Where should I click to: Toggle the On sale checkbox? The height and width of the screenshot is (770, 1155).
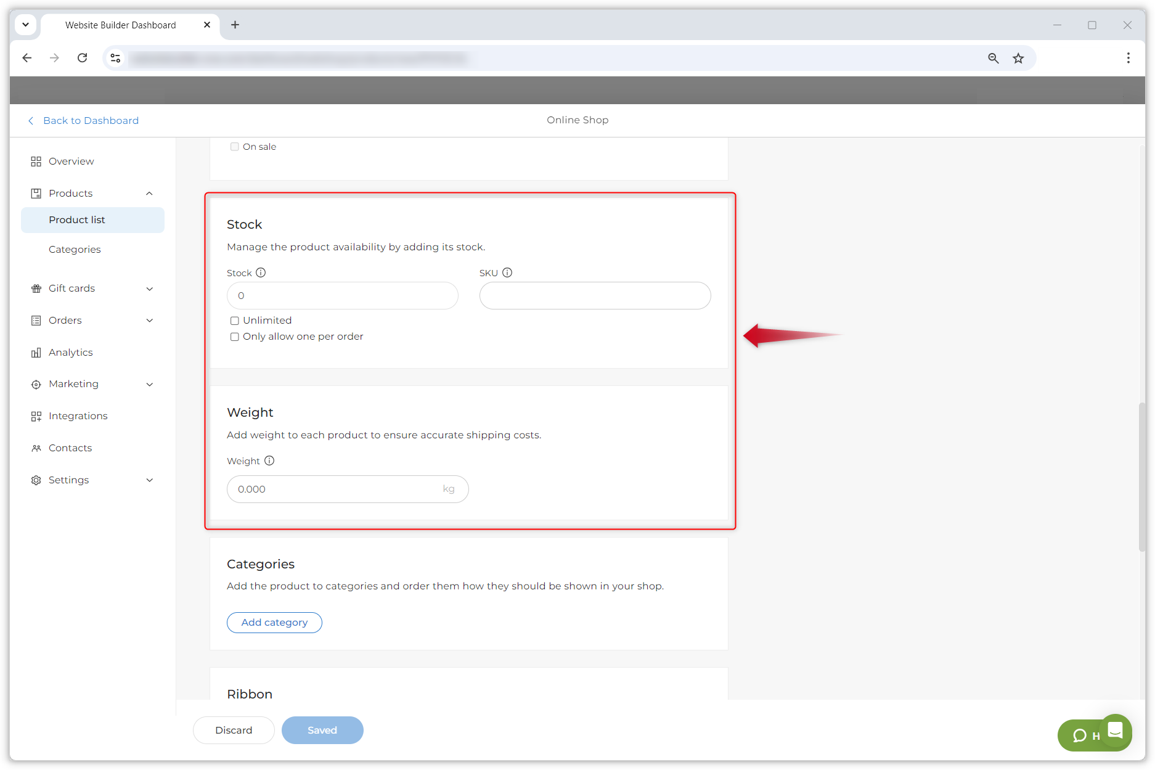[235, 147]
